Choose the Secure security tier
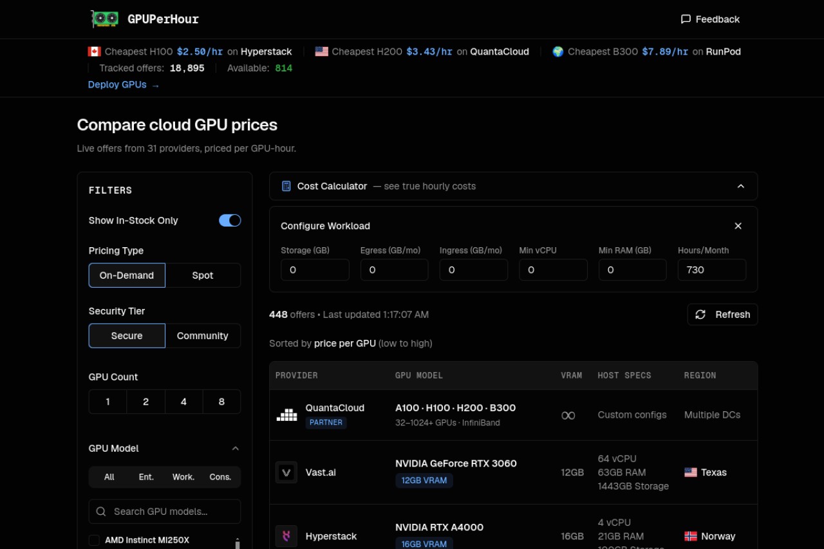This screenshot has width=824, height=549. [x=127, y=336]
